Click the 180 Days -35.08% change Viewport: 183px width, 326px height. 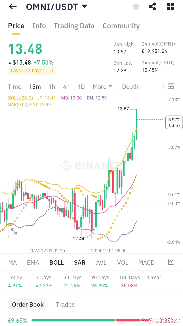click(x=128, y=286)
